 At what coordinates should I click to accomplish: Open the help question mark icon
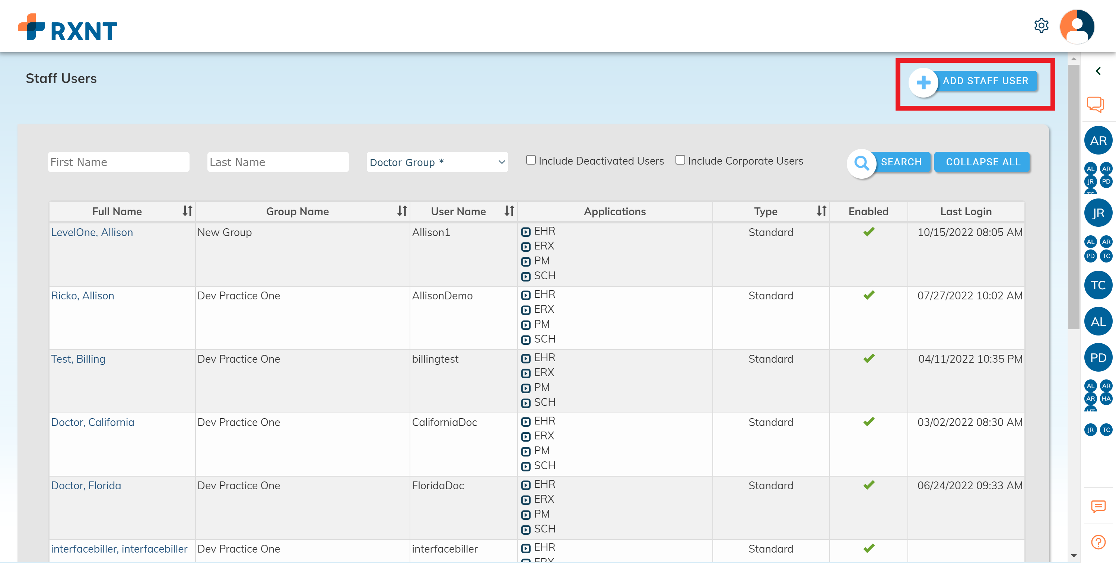pos(1098,542)
